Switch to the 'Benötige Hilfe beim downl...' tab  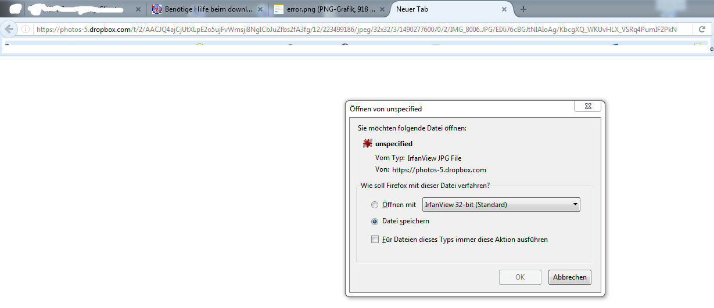207,10
